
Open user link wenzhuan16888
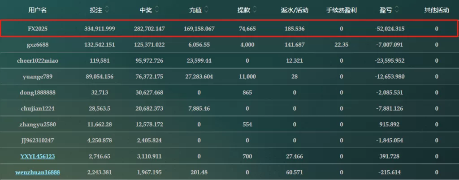click(38, 172)
